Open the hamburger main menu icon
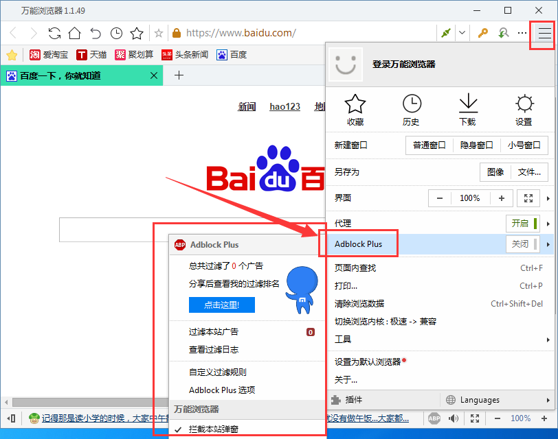The height and width of the screenshot is (439, 558). coord(542,32)
